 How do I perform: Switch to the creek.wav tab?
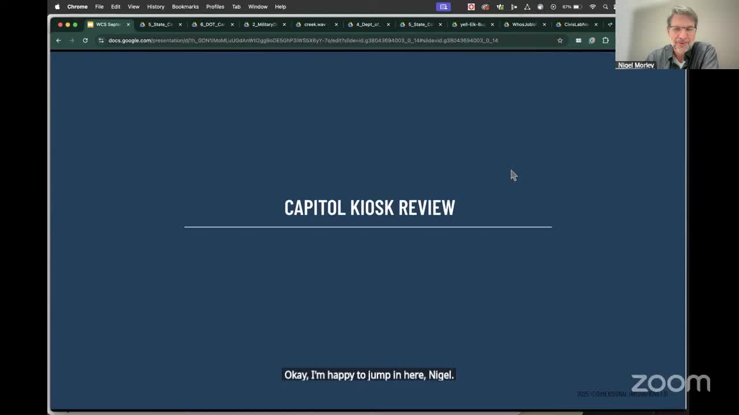315,24
